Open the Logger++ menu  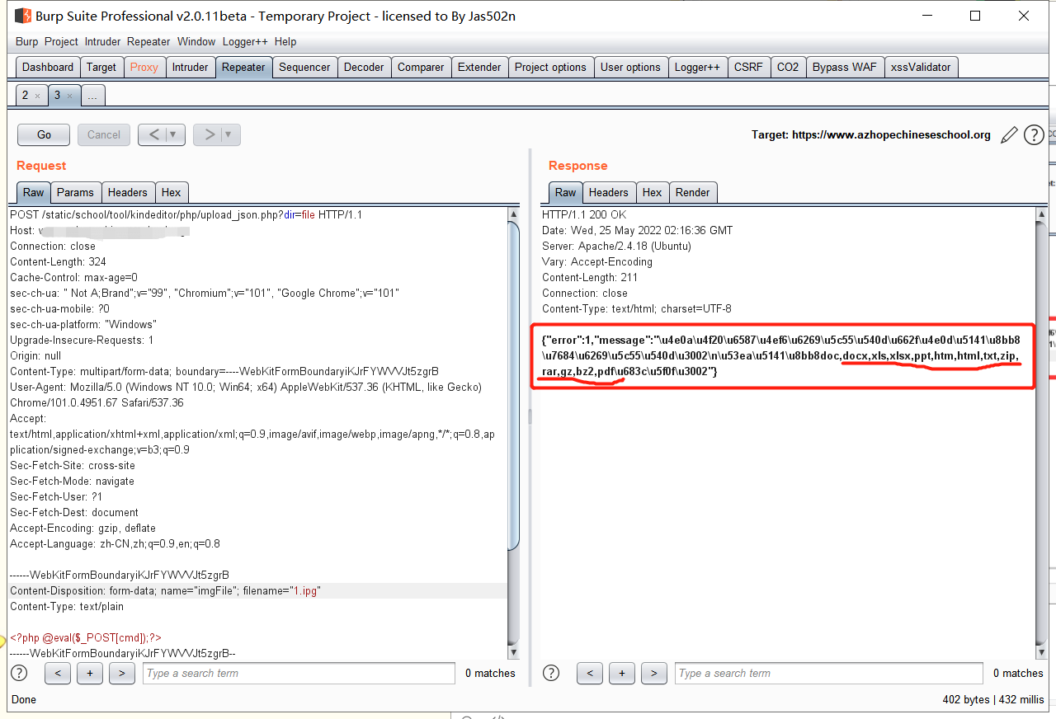tap(245, 41)
